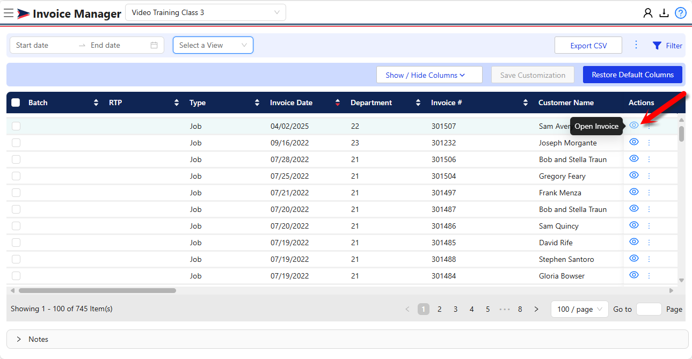Open row actions menu for invoice 301484
Viewport: 692px width, 359px height.
point(649,276)
